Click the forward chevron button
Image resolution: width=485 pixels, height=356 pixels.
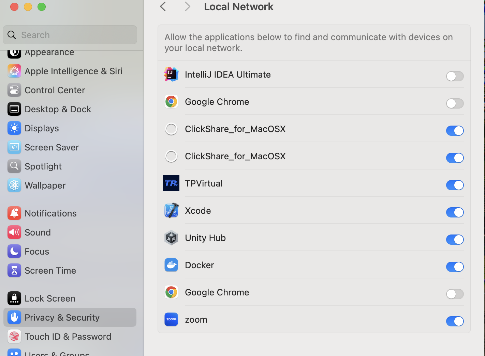187,6
